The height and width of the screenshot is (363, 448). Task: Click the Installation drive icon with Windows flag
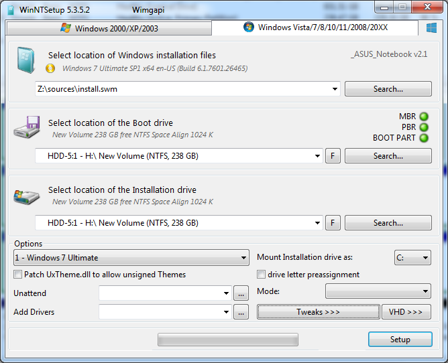point(27,198)
